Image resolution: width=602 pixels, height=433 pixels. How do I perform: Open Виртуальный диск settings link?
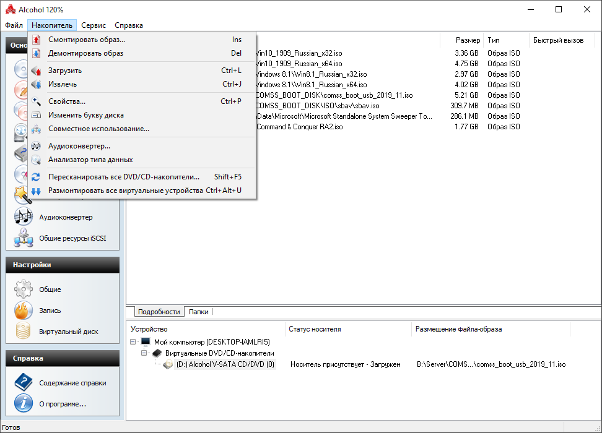69,332
